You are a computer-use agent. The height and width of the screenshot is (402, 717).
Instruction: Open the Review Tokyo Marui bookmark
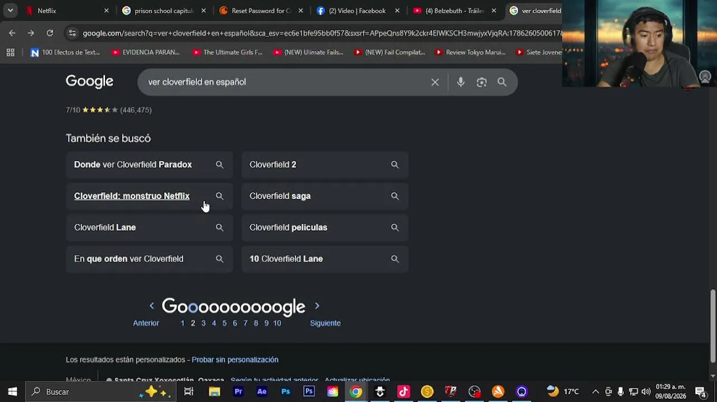tap(470, 52)
